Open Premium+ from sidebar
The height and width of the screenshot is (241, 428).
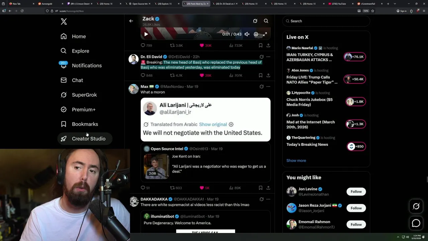pyautogui.click(x=78, y=109)
